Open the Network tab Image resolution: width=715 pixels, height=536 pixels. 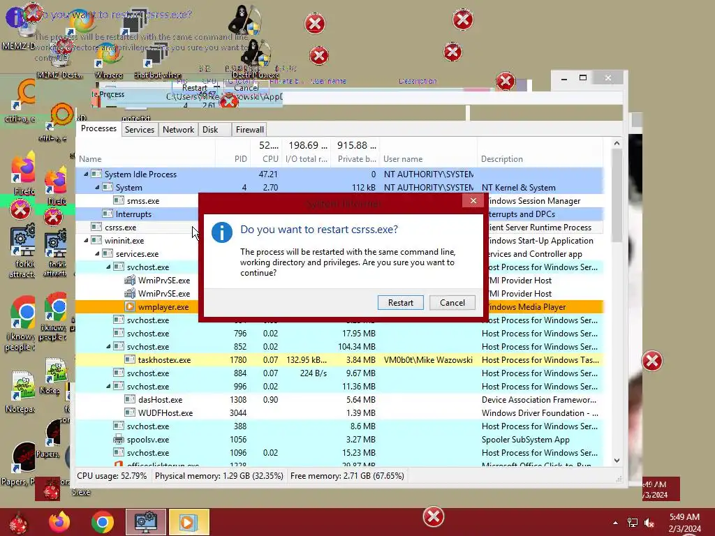(178, 129)
